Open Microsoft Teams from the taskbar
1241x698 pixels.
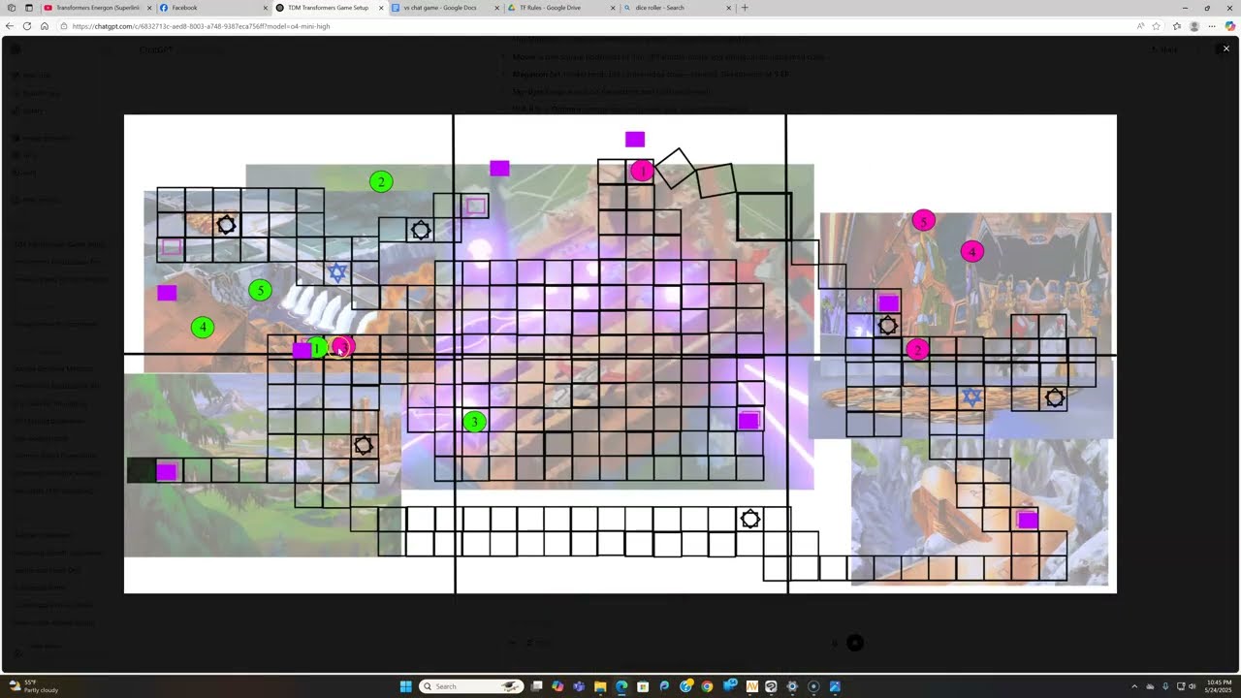tap(579, 686)
